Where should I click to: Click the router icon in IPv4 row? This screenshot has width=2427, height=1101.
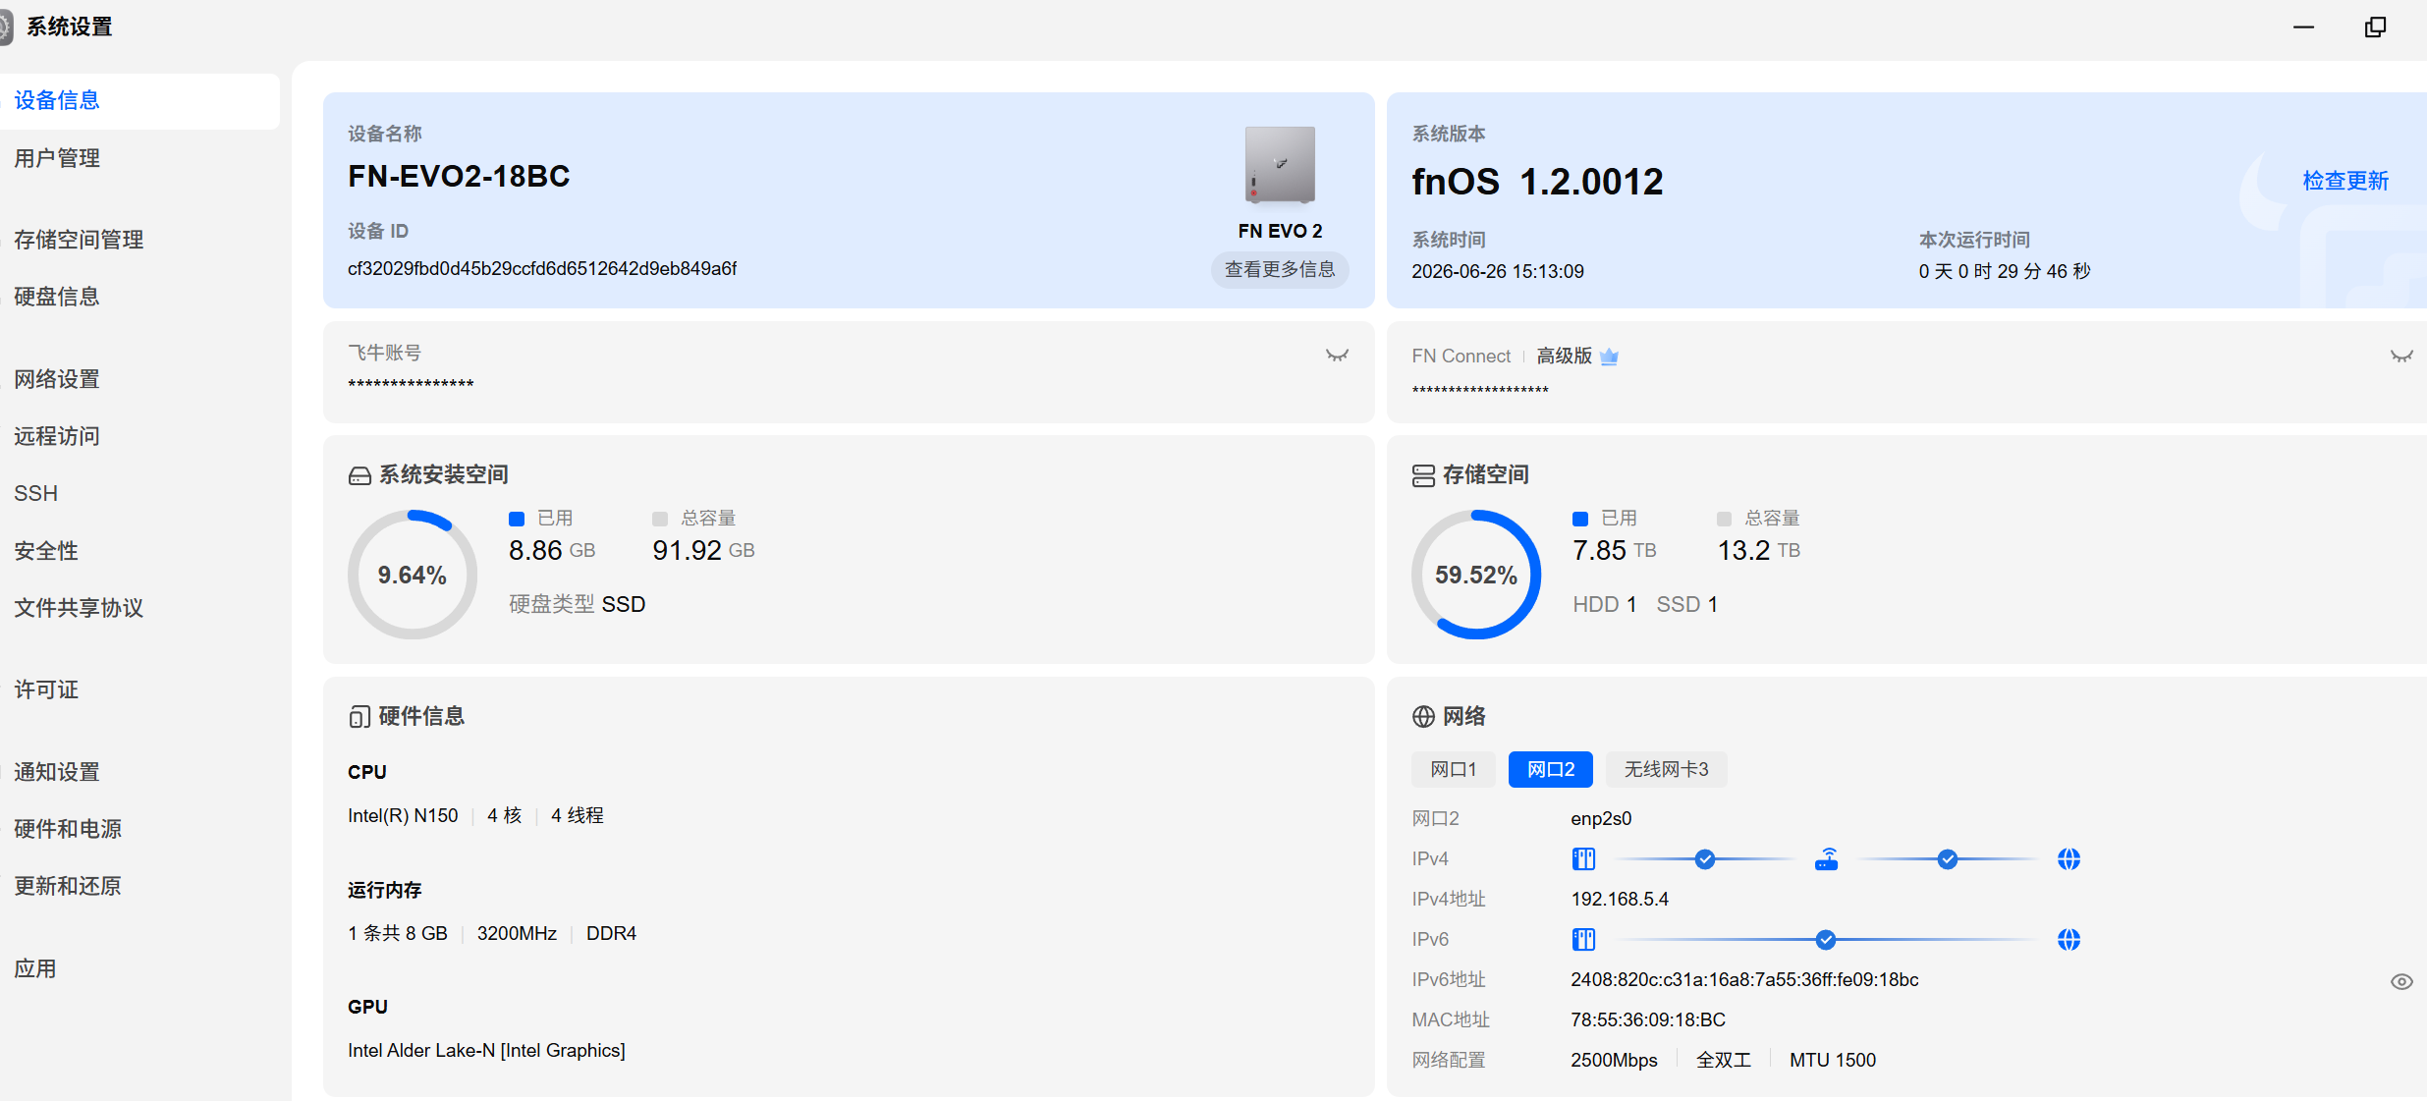[1826, 859]
